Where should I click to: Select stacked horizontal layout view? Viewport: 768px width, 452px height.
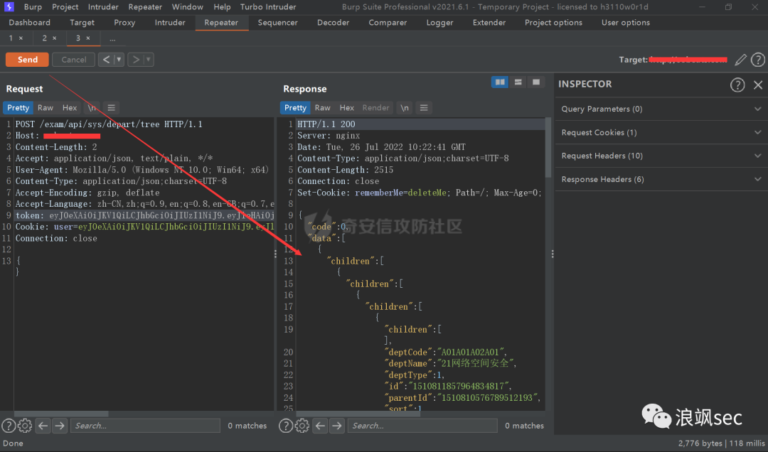pyautogui.click(x=518, y=82)
